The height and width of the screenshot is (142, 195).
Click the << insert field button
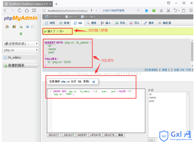151,140
